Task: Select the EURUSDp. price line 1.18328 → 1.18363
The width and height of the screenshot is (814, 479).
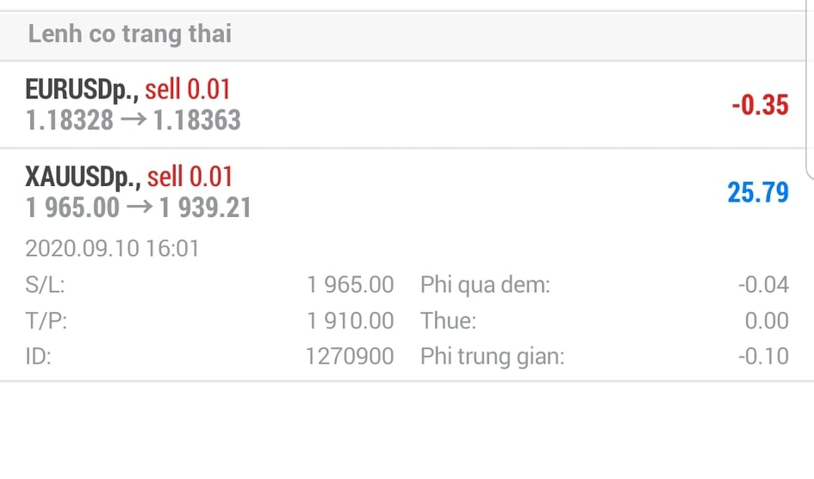Action: click(134, 121)
